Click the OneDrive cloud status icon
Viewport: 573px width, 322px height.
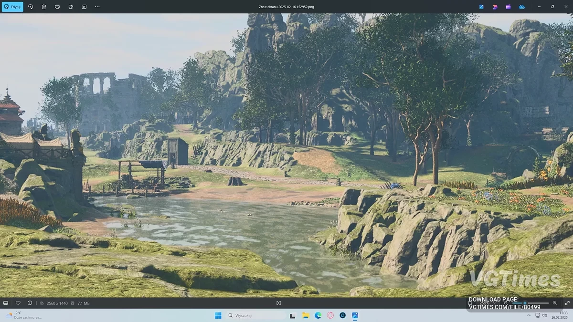521,7
